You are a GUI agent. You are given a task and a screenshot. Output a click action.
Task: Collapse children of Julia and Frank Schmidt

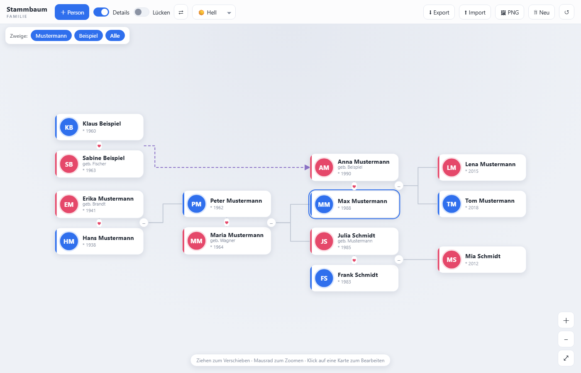(x=399, y=260)
